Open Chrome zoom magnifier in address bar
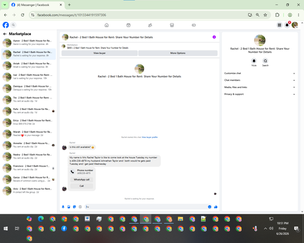 click(257, 15)
